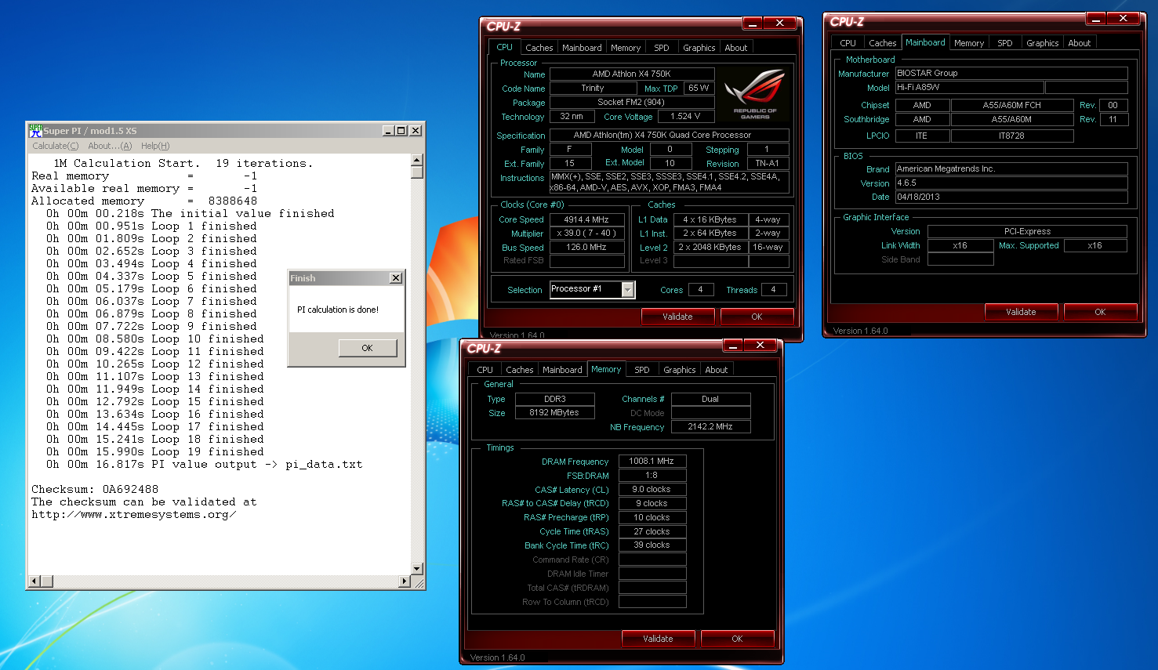The image size is (1158, 670).
Task: Close the Mainboard CPU-Z window
Action: (x=1124, y=19)
